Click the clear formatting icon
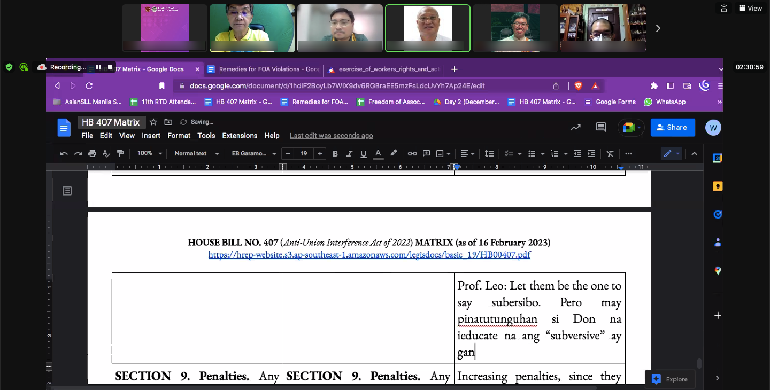This screenshot has height=390, width=770. point(610,154)
